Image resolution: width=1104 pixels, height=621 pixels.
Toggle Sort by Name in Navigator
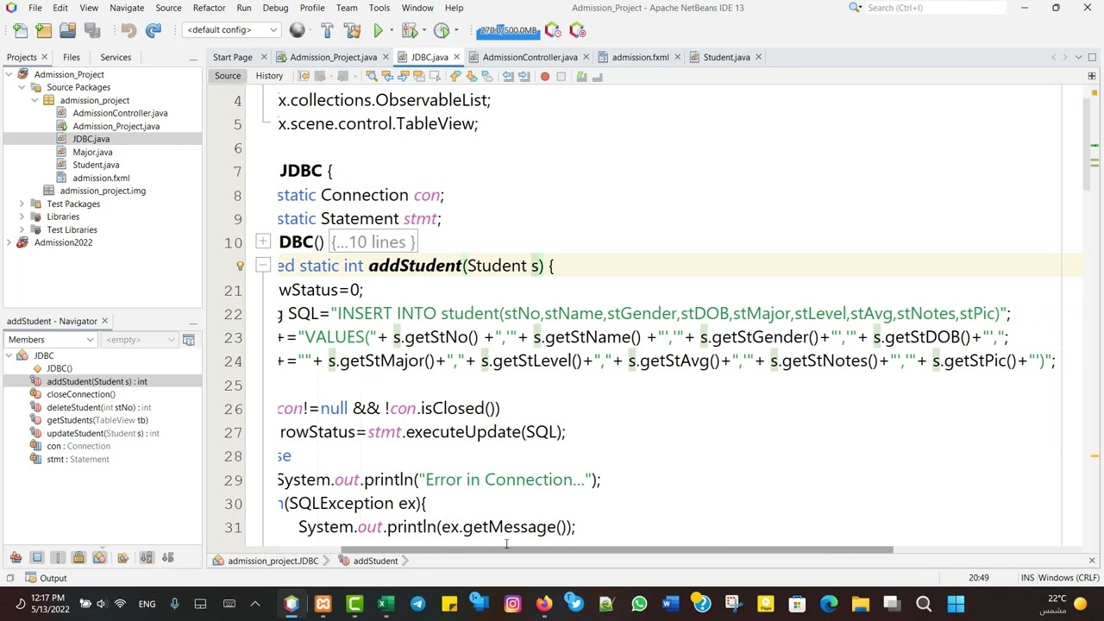(x=146, y=558)
